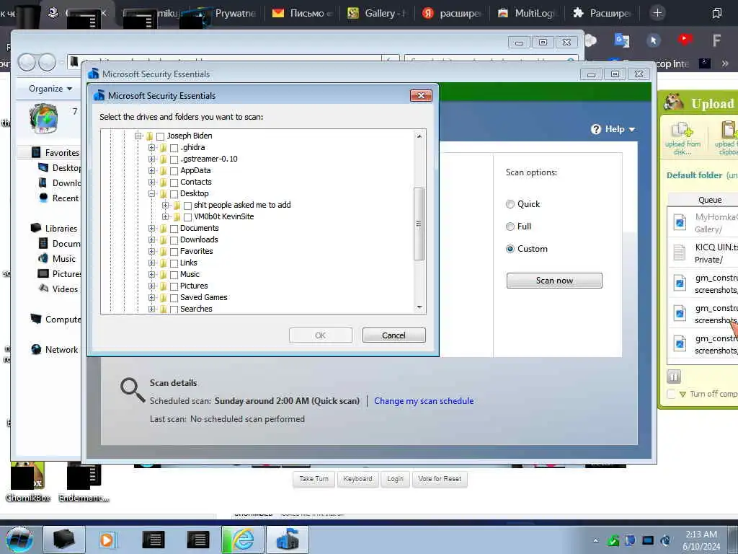Check the Joseph Biden folder checkbox
The height and width of the screenshot is (554, 738).
[x=160, y=136]
